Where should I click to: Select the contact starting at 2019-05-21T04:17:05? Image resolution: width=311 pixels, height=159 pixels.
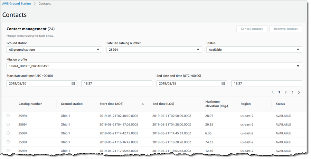click(x=8, y=125)
